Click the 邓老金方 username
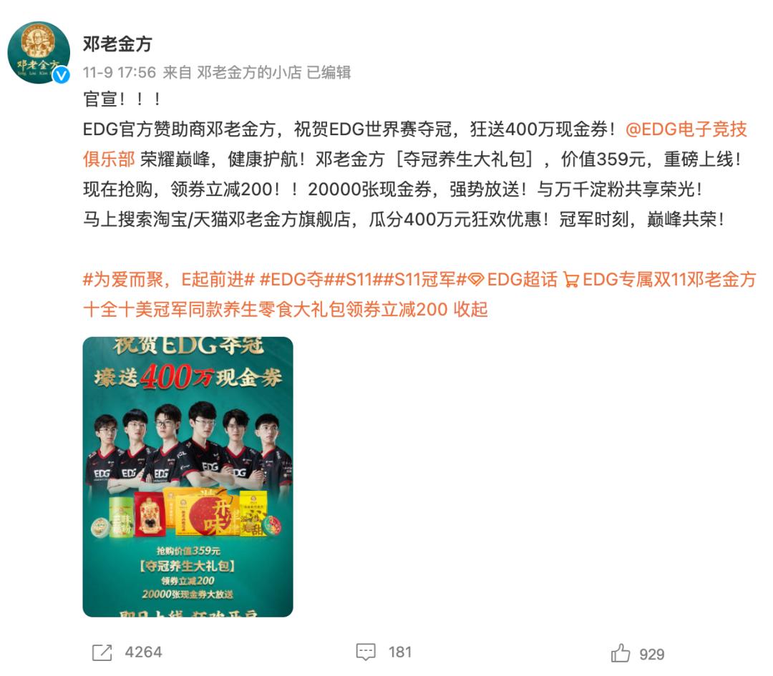 pyautogui.click(x=117, y=44)
